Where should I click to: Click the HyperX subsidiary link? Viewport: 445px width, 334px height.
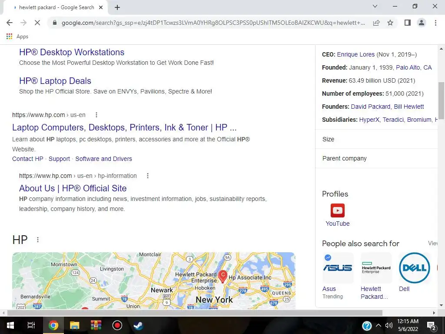[369, 120]
